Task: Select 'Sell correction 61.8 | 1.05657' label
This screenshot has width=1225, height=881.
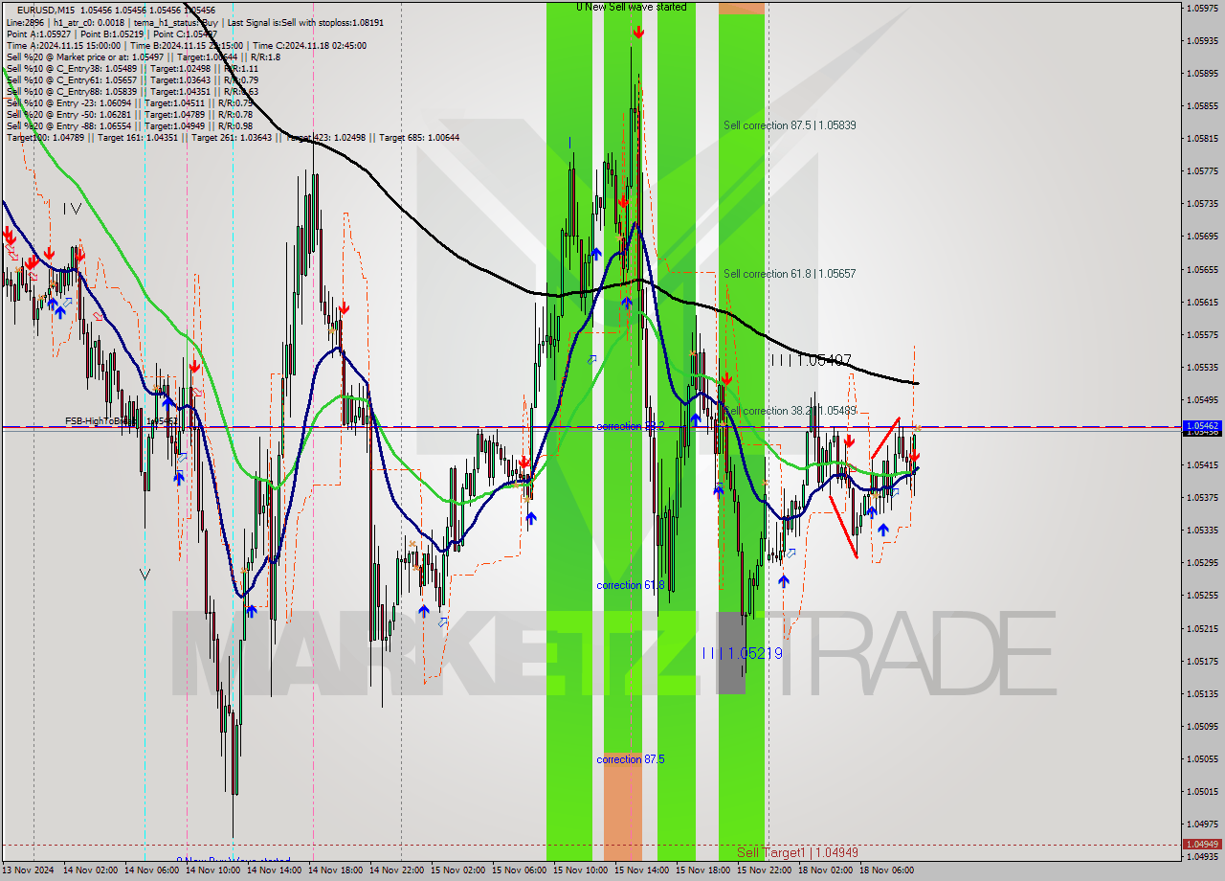Action: tap(790, 274)
